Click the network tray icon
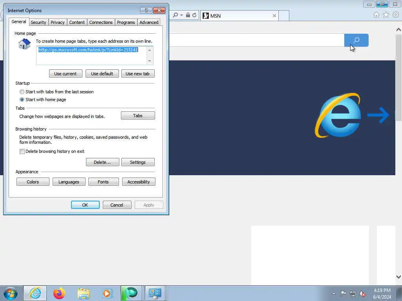Image resolution: width=402 pixels, height=301 pixels. 353,294
